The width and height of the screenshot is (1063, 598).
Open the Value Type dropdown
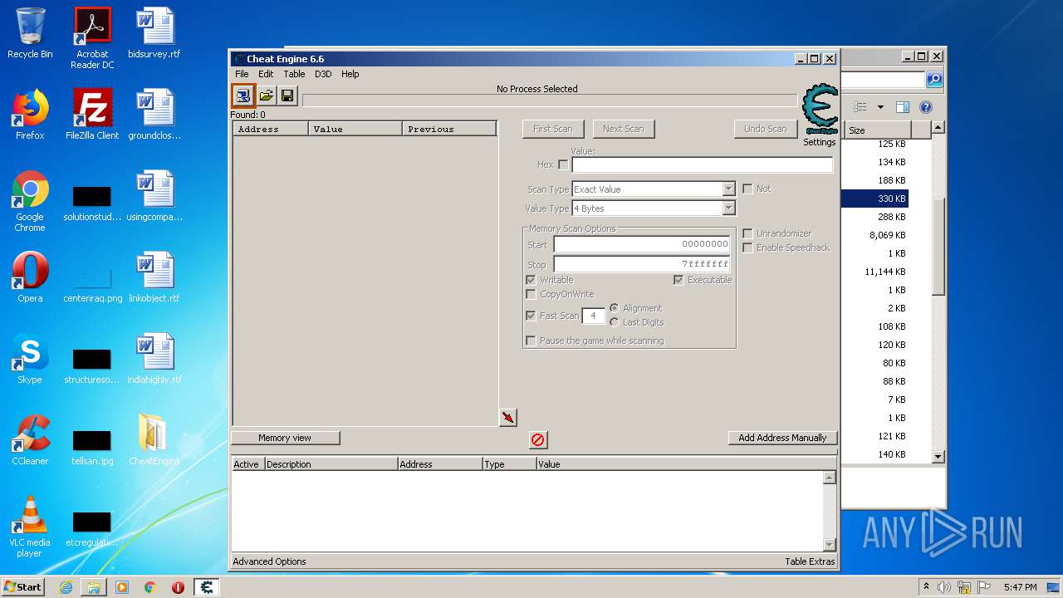[728, 208]
